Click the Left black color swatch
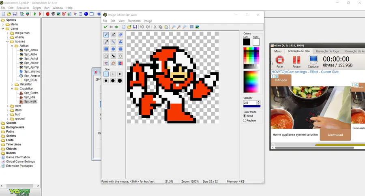Screen dimensions: 365x196 click(247, 42)
